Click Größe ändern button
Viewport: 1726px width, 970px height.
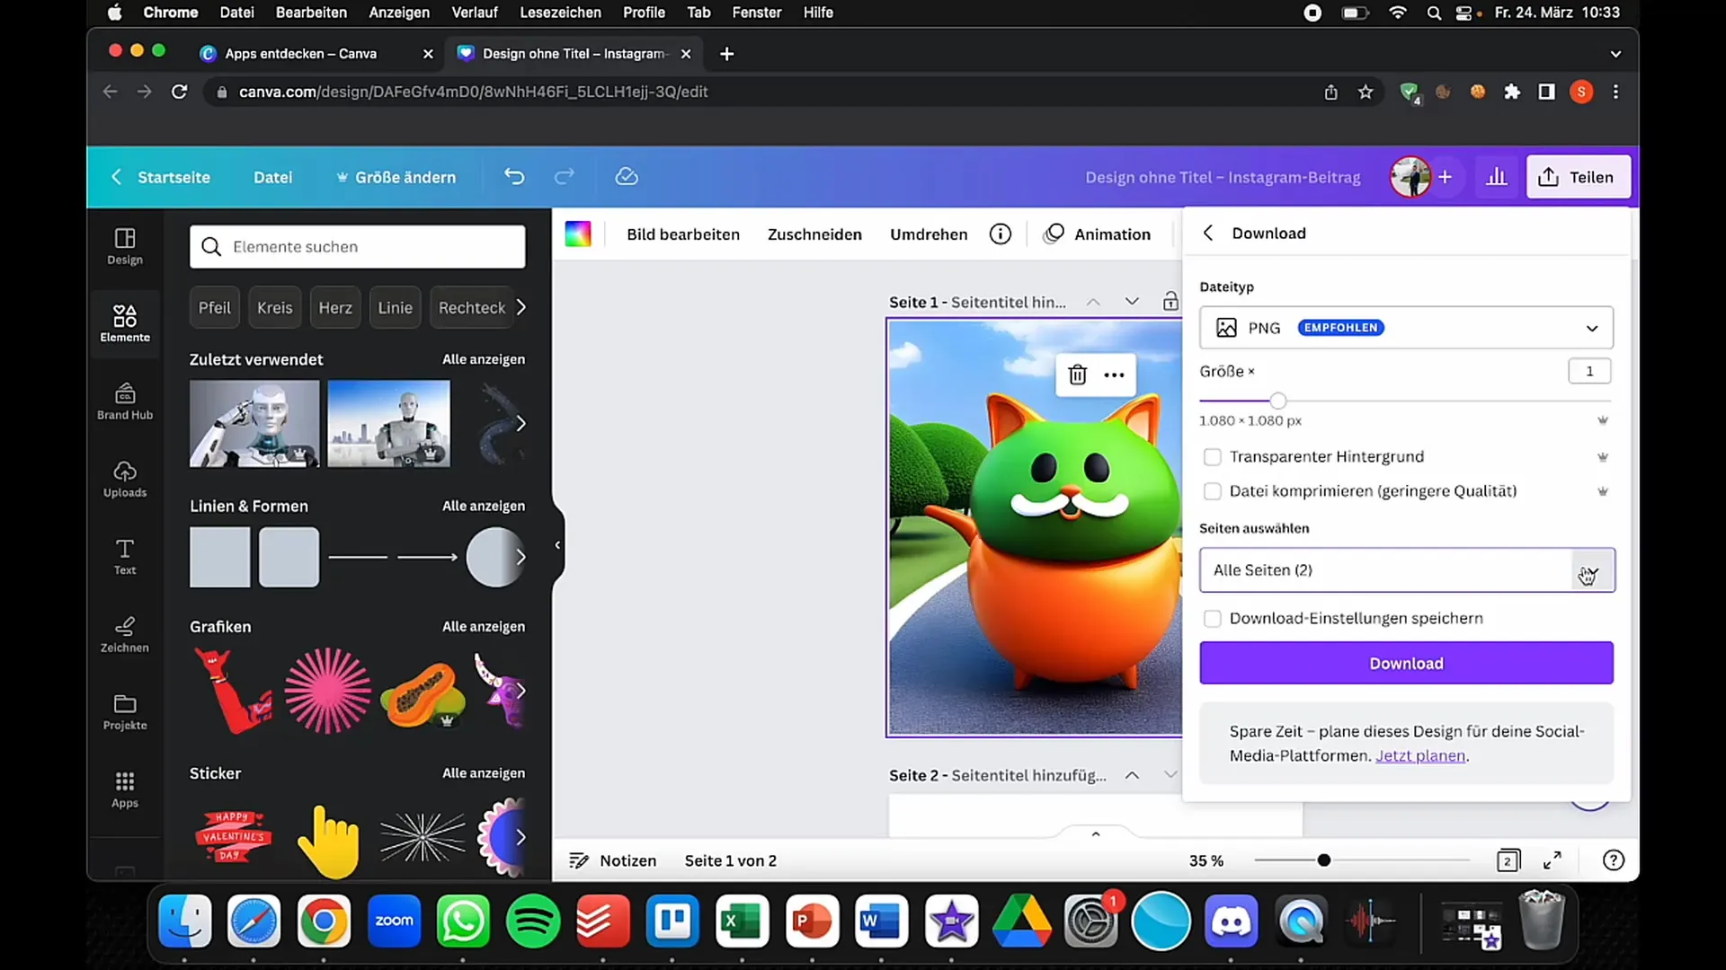(396, 177)
